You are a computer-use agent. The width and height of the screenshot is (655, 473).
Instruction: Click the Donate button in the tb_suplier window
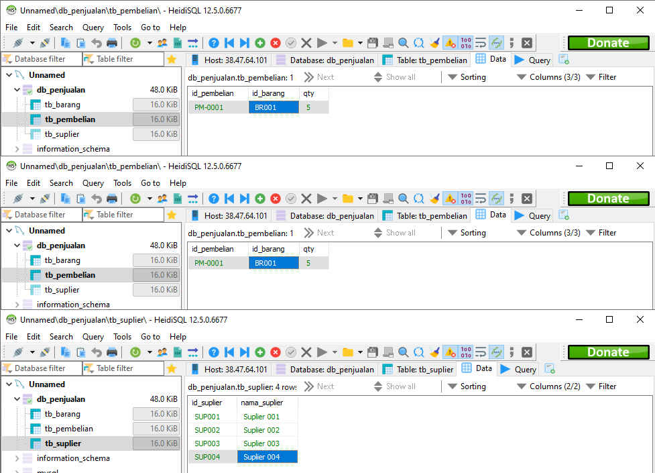click(608, 352)
